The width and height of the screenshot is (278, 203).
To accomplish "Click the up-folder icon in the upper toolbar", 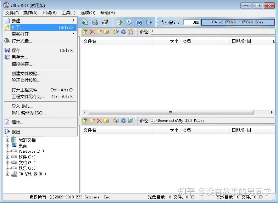I will [x=85, y=32].
